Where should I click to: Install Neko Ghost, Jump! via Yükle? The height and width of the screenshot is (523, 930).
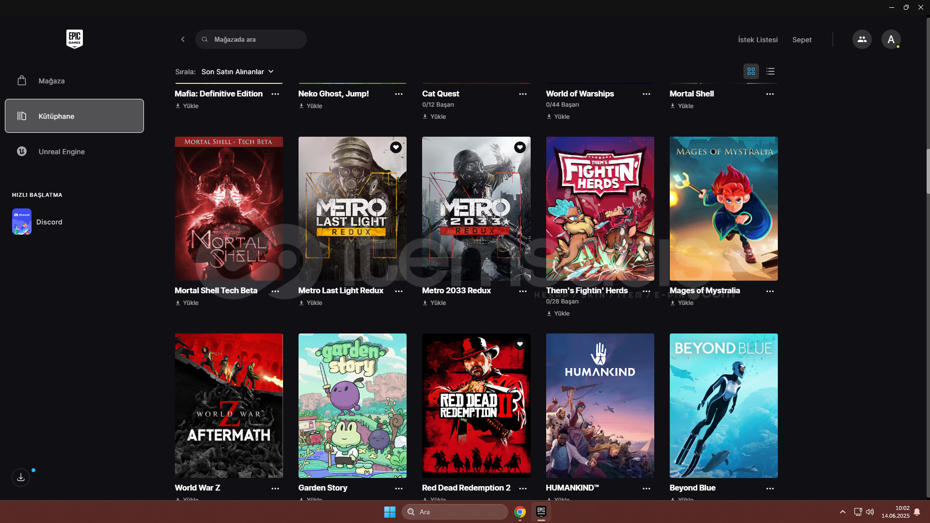point(311,106)
